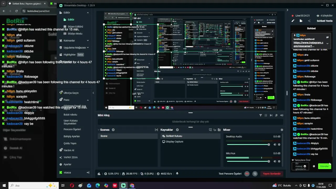Click the replay buffer icon
This screenshot has width=336, height=189.
tap(255, 174)
